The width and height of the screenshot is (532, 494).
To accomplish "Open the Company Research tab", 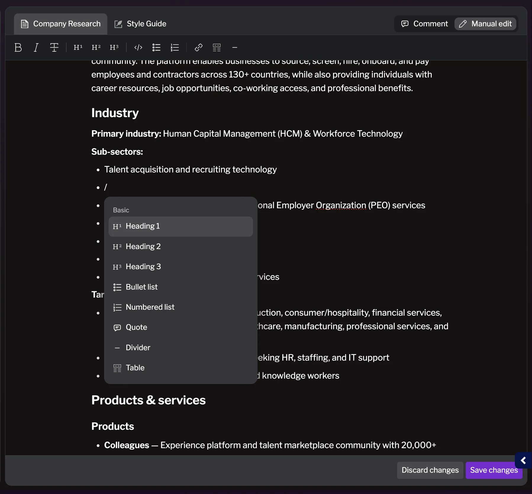I will click(x=61, y=24).
